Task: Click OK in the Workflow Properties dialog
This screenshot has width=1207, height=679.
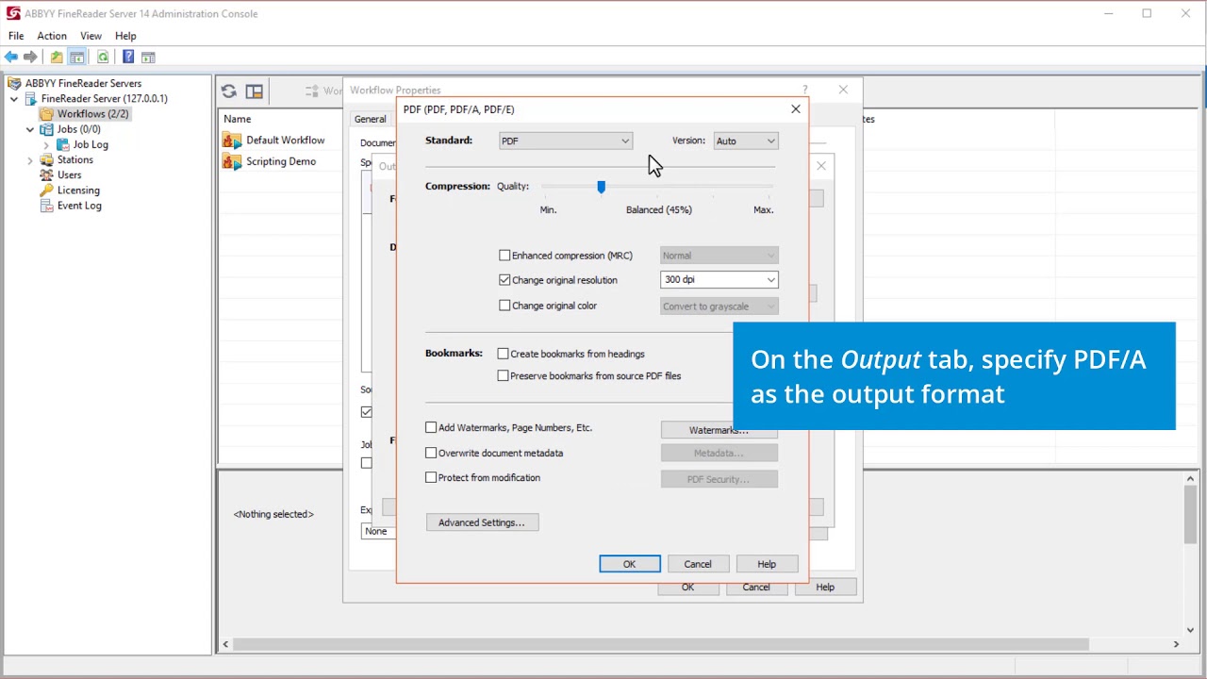Action: pyautogui.click(x=687, y=587)
